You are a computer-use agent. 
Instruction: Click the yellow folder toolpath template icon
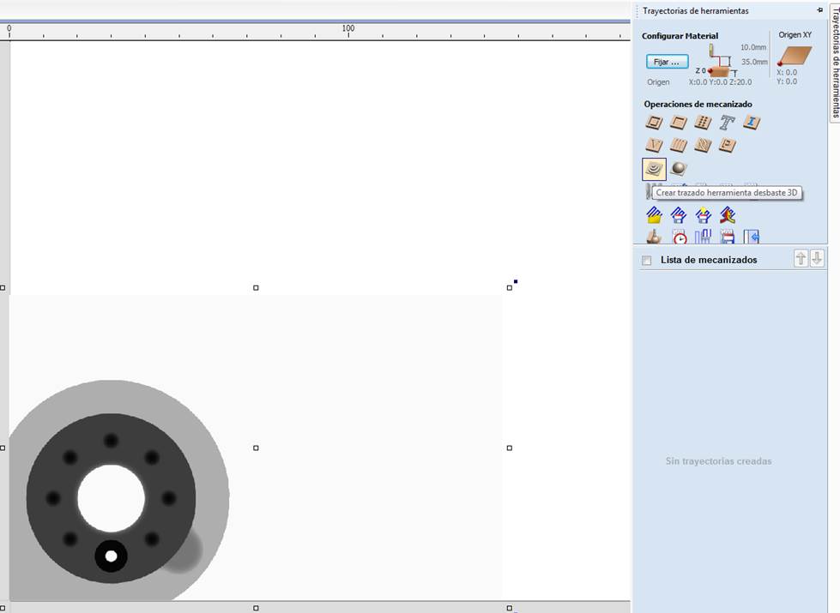point(654,215)
